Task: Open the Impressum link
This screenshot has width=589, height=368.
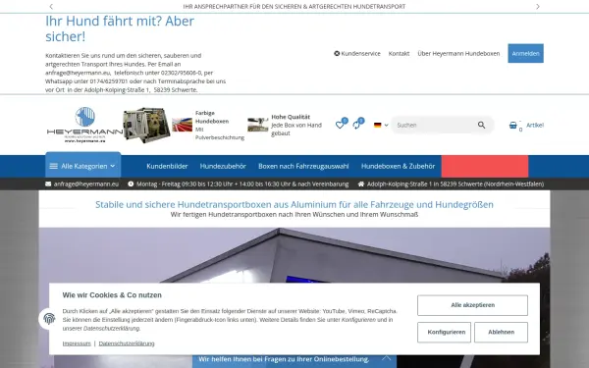Action: click(77, 343)
